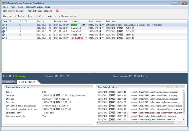
Task: Click the log scroll down arrow
Action: (x=183, y=120)
